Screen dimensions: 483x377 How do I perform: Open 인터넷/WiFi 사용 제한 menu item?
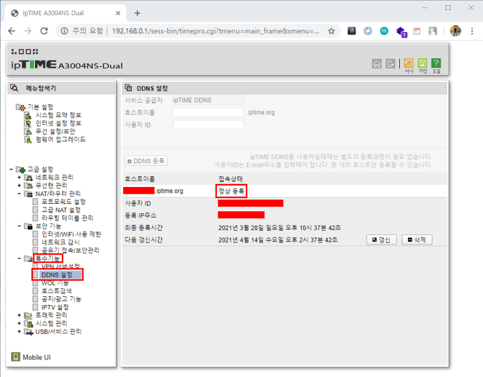point(71,234)
